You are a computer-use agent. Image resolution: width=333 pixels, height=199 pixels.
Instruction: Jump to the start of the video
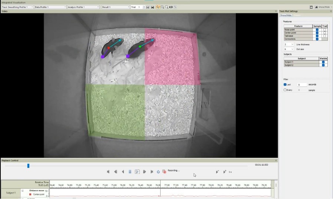point(108,172)
